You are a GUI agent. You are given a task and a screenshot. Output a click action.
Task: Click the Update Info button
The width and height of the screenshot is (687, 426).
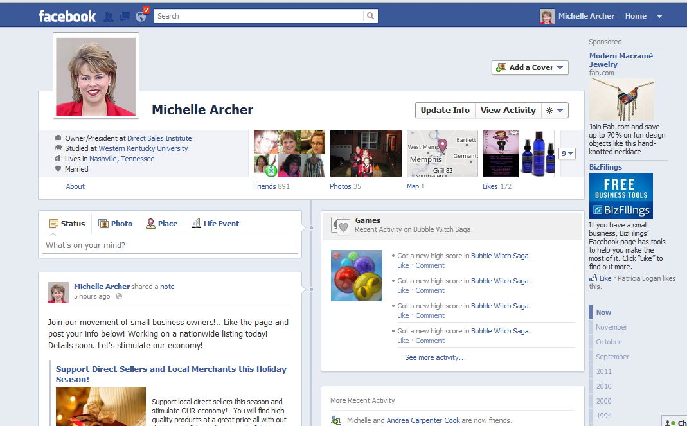pos(445,111)
